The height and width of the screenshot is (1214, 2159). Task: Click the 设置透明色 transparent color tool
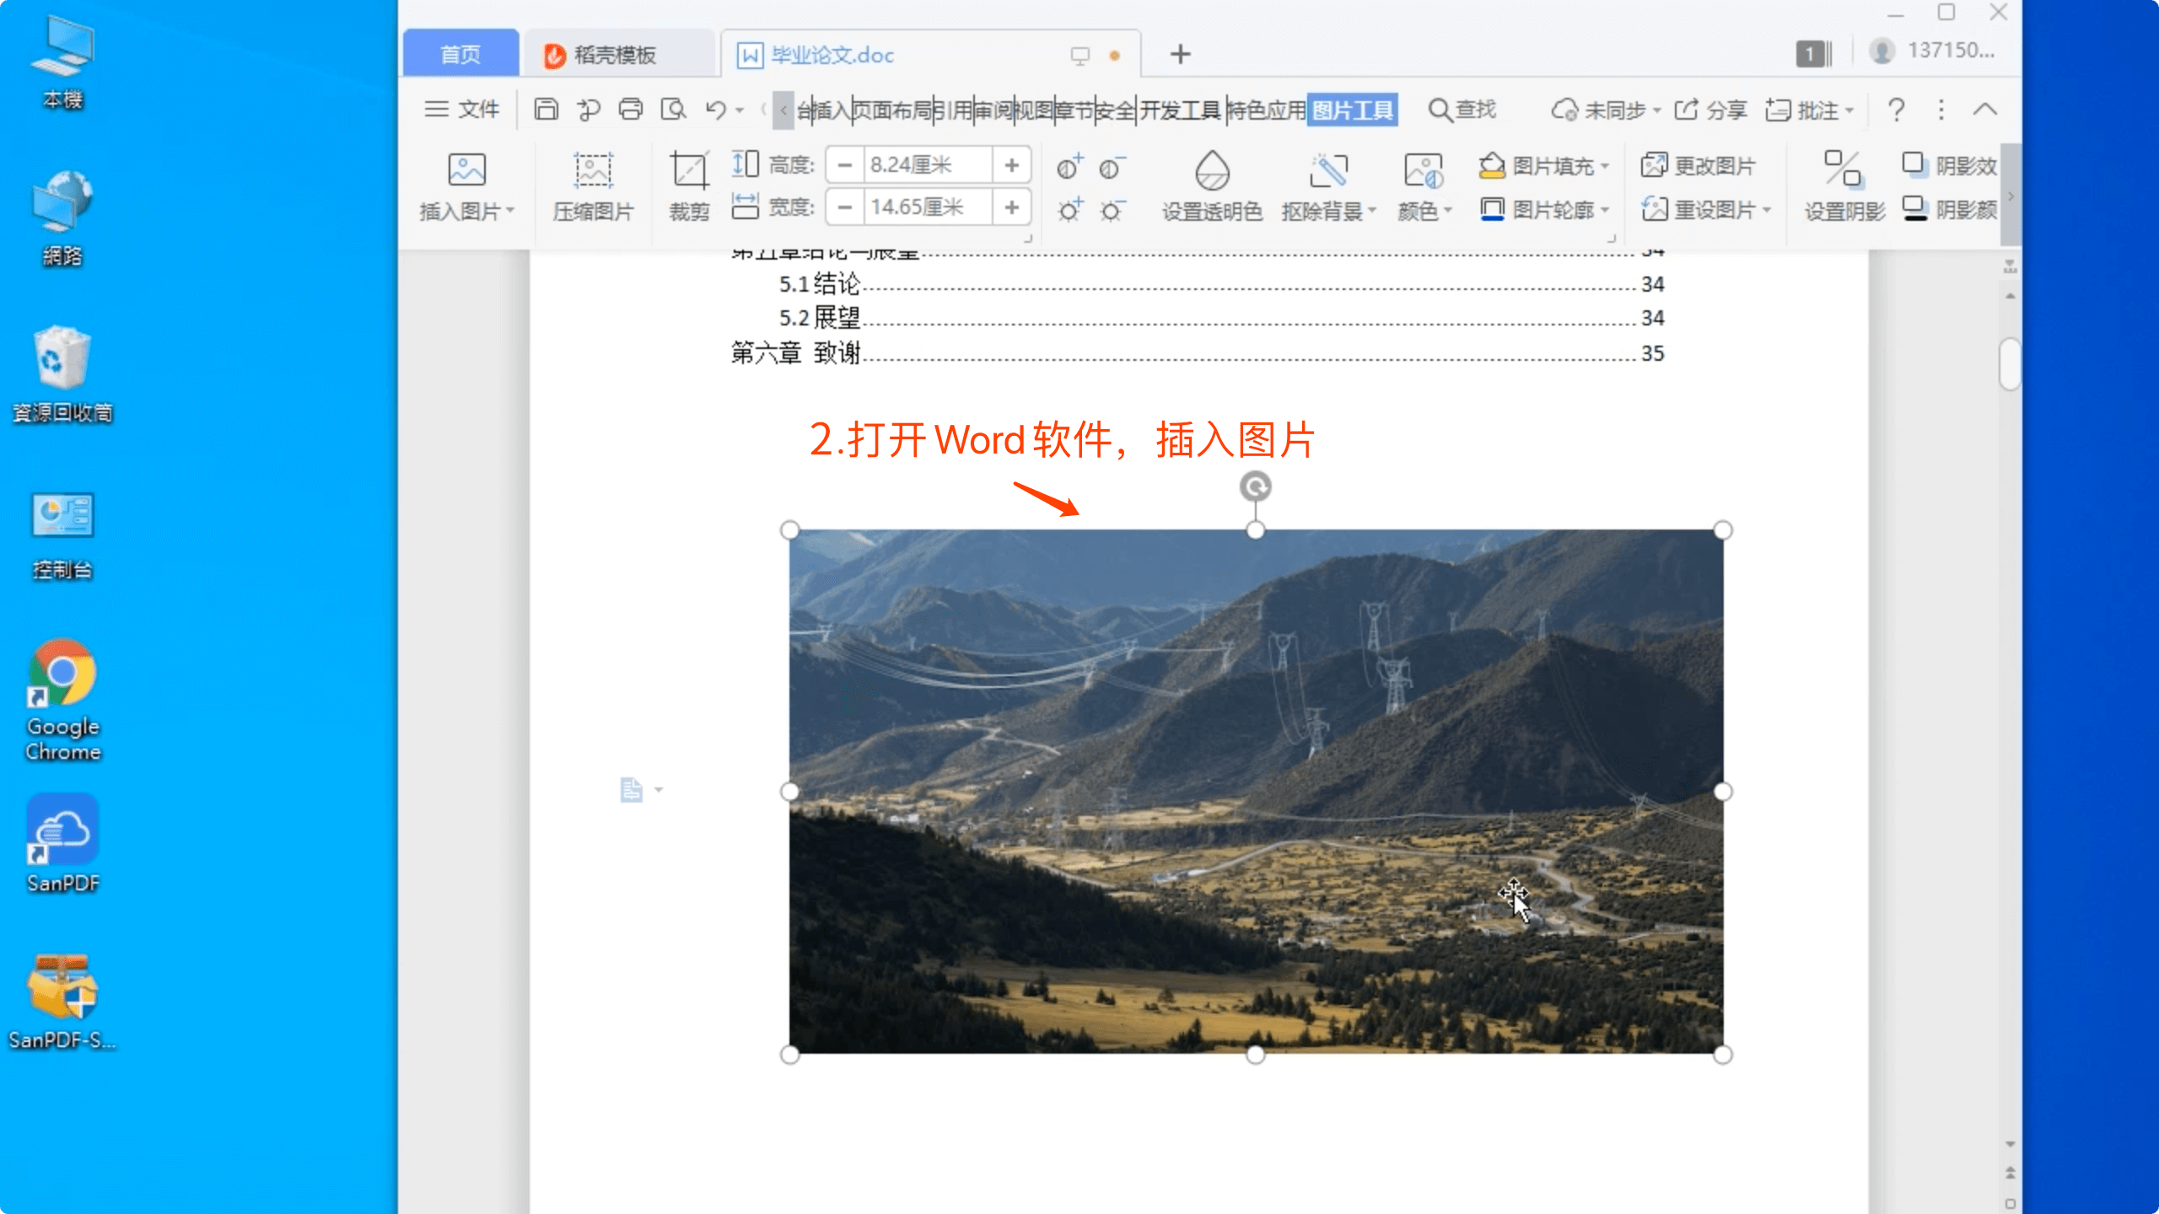[1213, 185]
